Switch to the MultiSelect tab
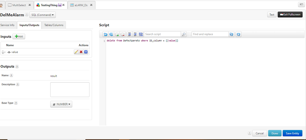The image size is (306, 140). pyautogui.click(x=19, y=5)
